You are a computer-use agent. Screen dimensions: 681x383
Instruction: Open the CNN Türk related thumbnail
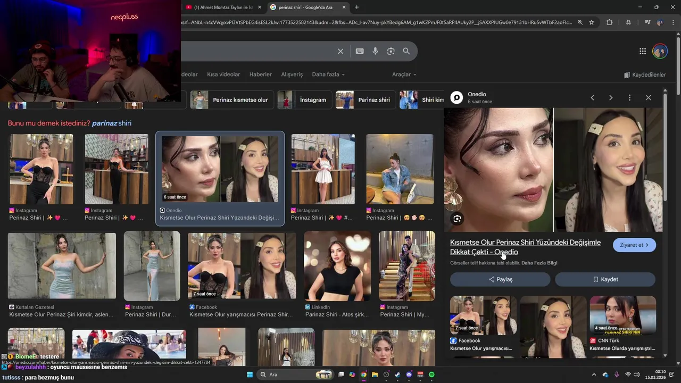(x=622, y=315)
